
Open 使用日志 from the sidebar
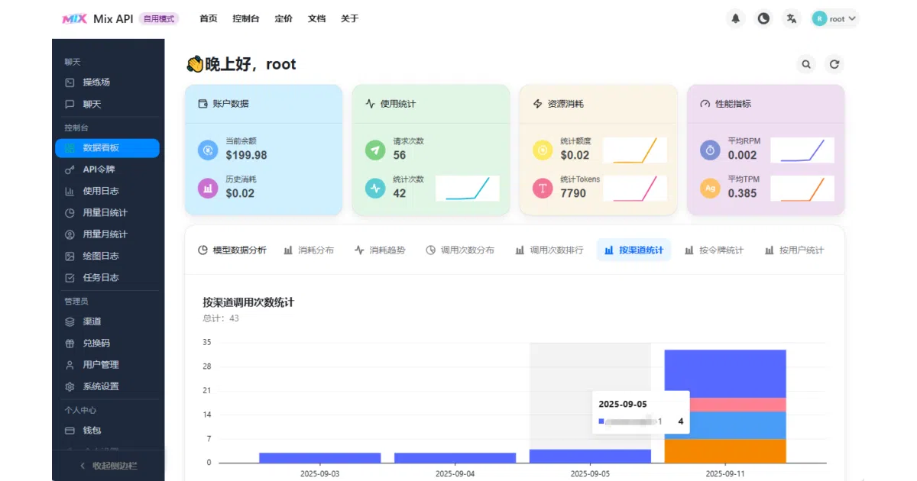point(107,191)
